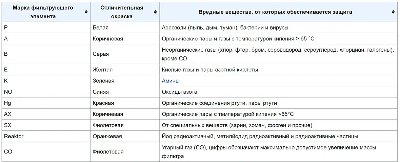
Task: Click the 'NO' filter mark cell
Action: tap(8, 92)
